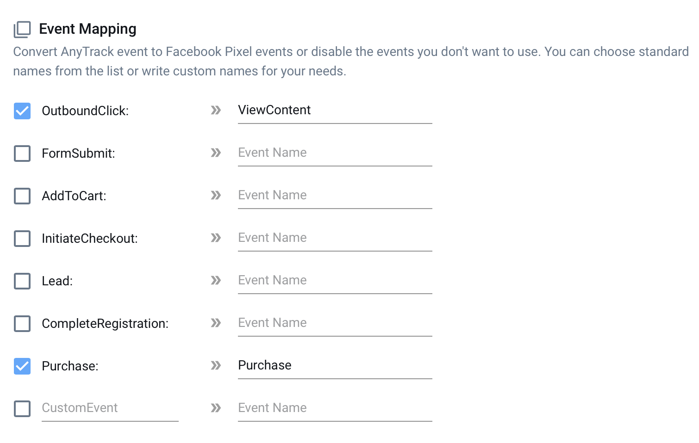This screenshot has height=443, width=699.
Task: Click double-arrow icon beside Purchase
Action: pyautogui.click(x=216, y=365)
